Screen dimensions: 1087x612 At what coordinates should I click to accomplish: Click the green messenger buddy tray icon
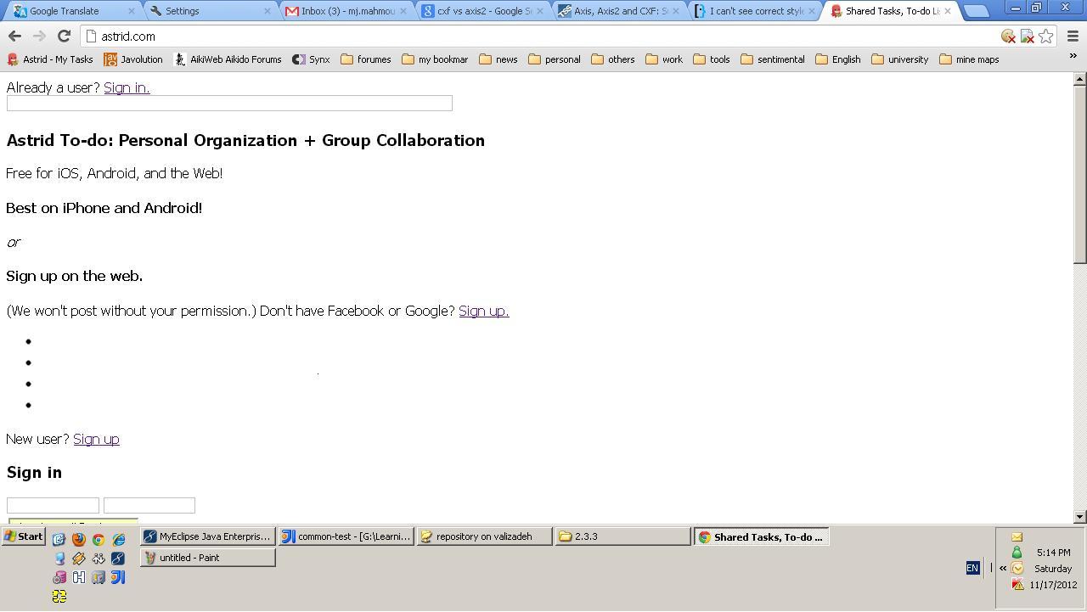(1017, 553)
